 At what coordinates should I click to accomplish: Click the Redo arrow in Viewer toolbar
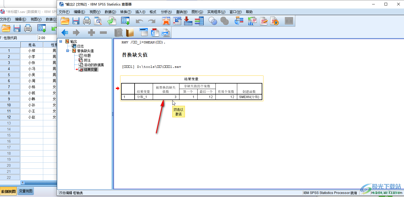pyautogui.click(x=152, y=21)
